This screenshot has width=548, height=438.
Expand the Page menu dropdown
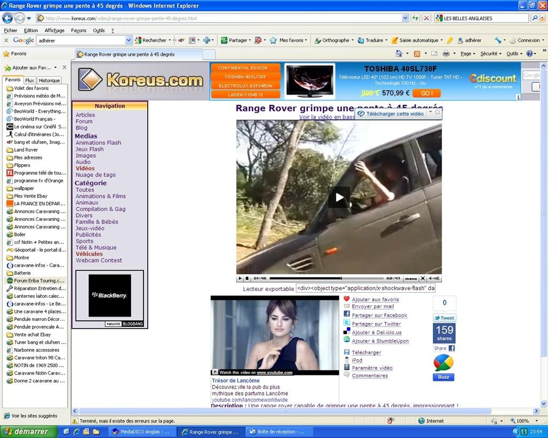(468, 54)
